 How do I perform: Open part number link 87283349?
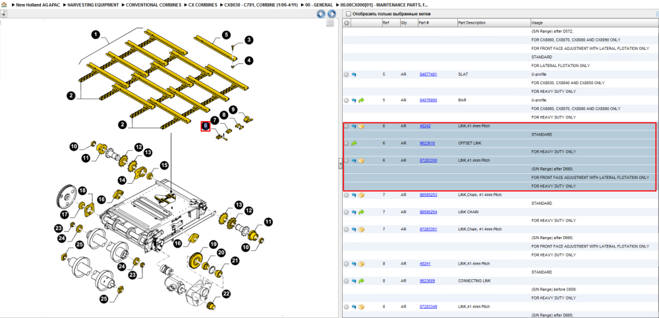pyautogui.click(x=428, y=307)
